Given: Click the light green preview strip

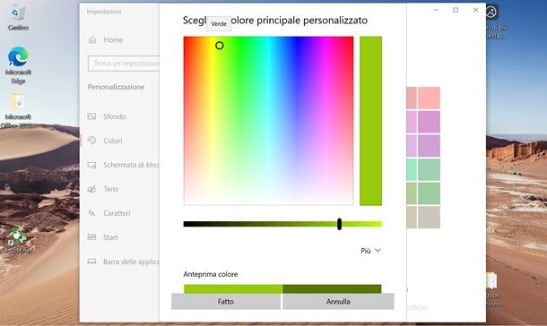Looking at the screenshot, I should [x=233, y=288].
